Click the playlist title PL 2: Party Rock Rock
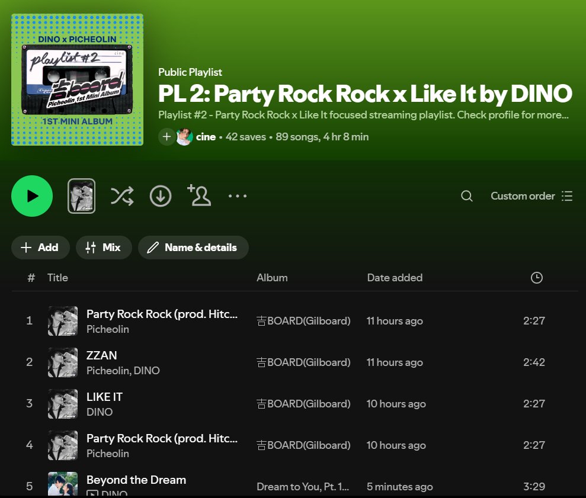The width and height of the screenshot is (586, 498). (365, 94)
